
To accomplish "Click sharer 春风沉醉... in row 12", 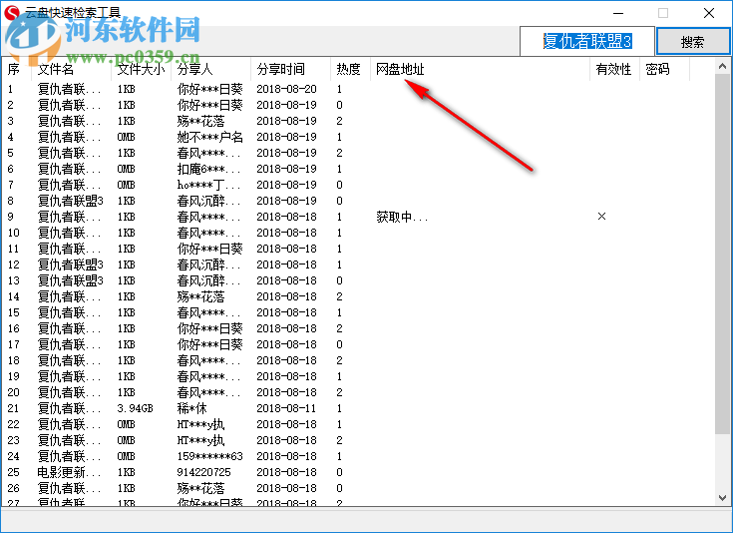I will [x=208, y=265].
